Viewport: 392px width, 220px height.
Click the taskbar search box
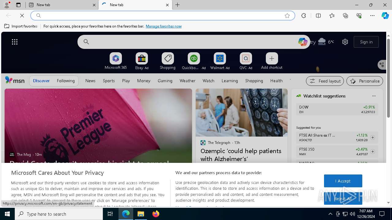(59, 214)
